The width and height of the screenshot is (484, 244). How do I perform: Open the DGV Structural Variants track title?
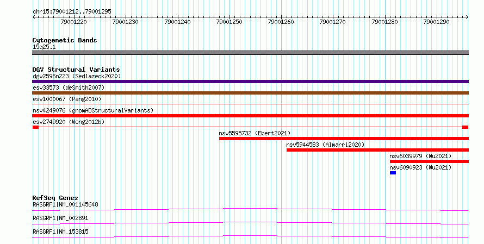click(76, 70)
